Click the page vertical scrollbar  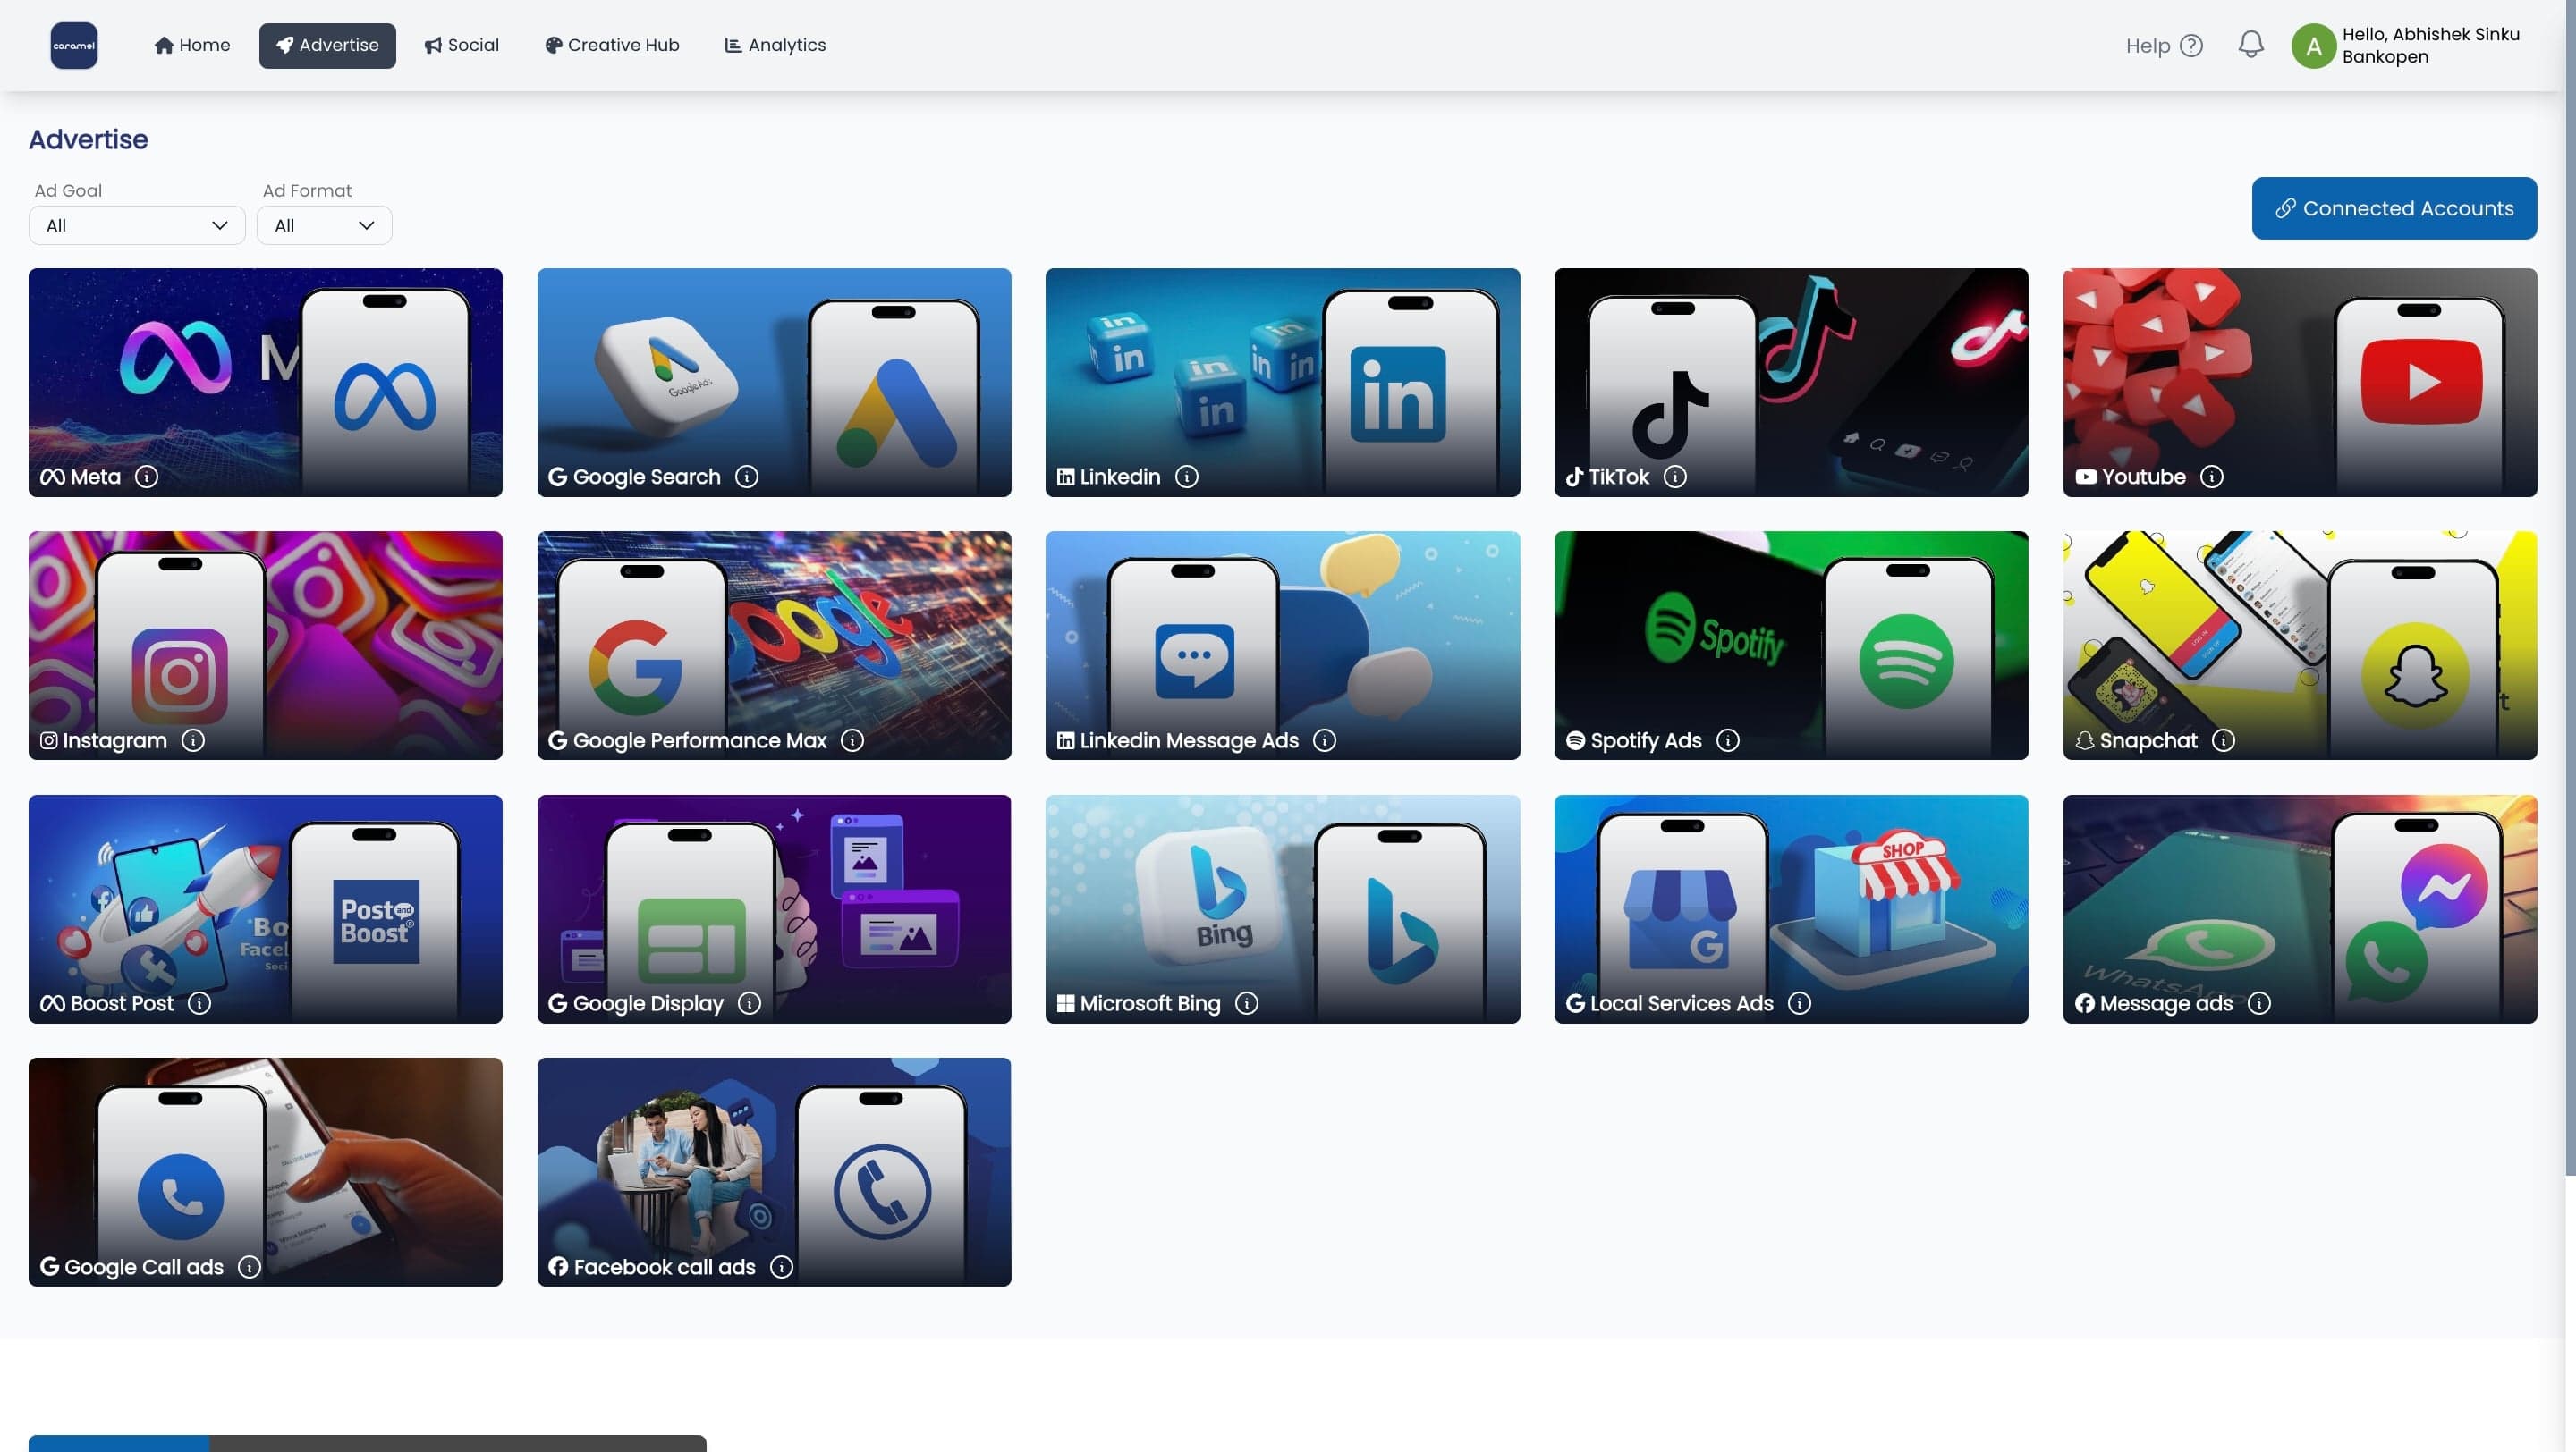tap(2569, 589)
